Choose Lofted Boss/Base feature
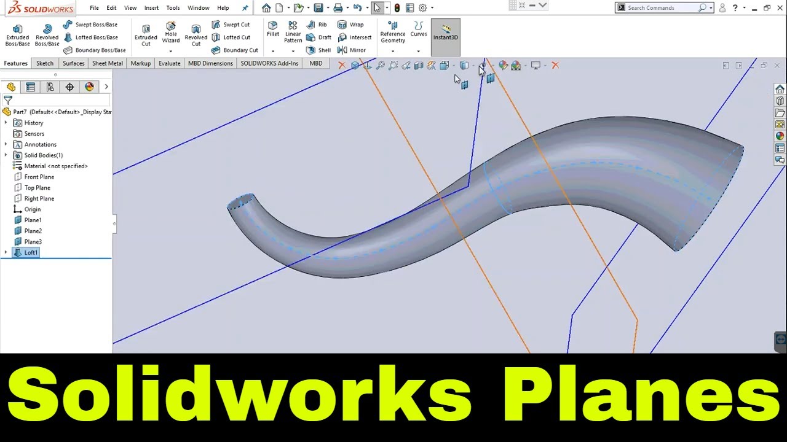The height and width of the screenshot is (442, 787). tap(90, 37)
